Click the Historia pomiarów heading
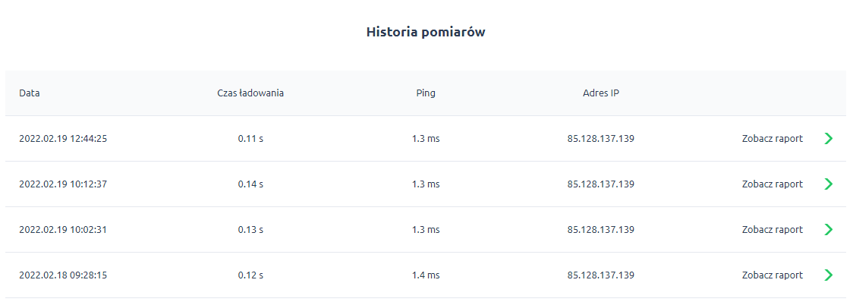The image size is (853, 305). tap(426, 32)
